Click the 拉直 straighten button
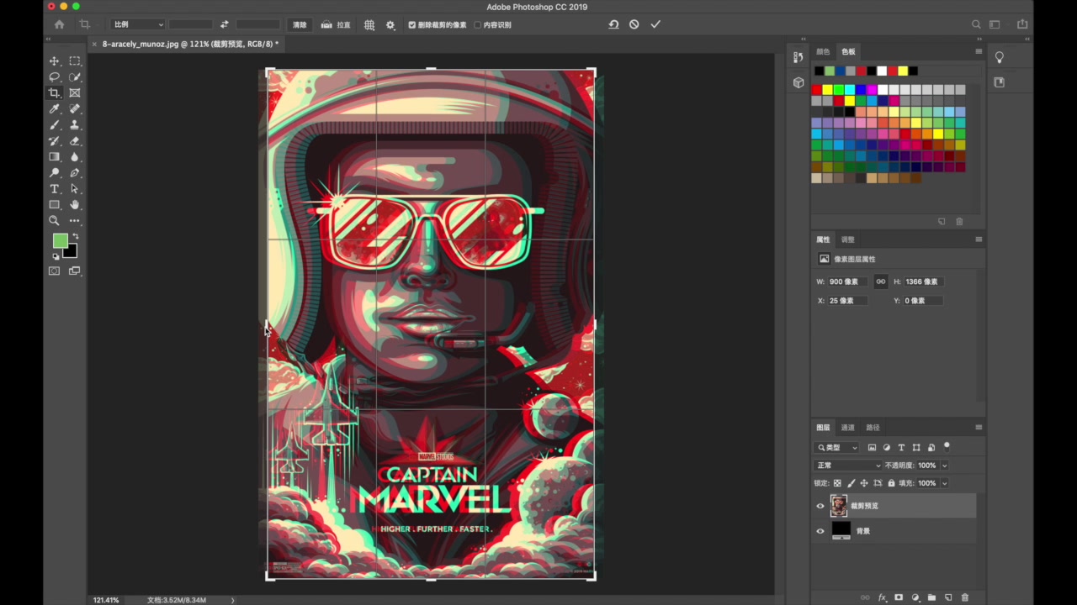Viewport: 1077px width, 605px height. [336, 25]
